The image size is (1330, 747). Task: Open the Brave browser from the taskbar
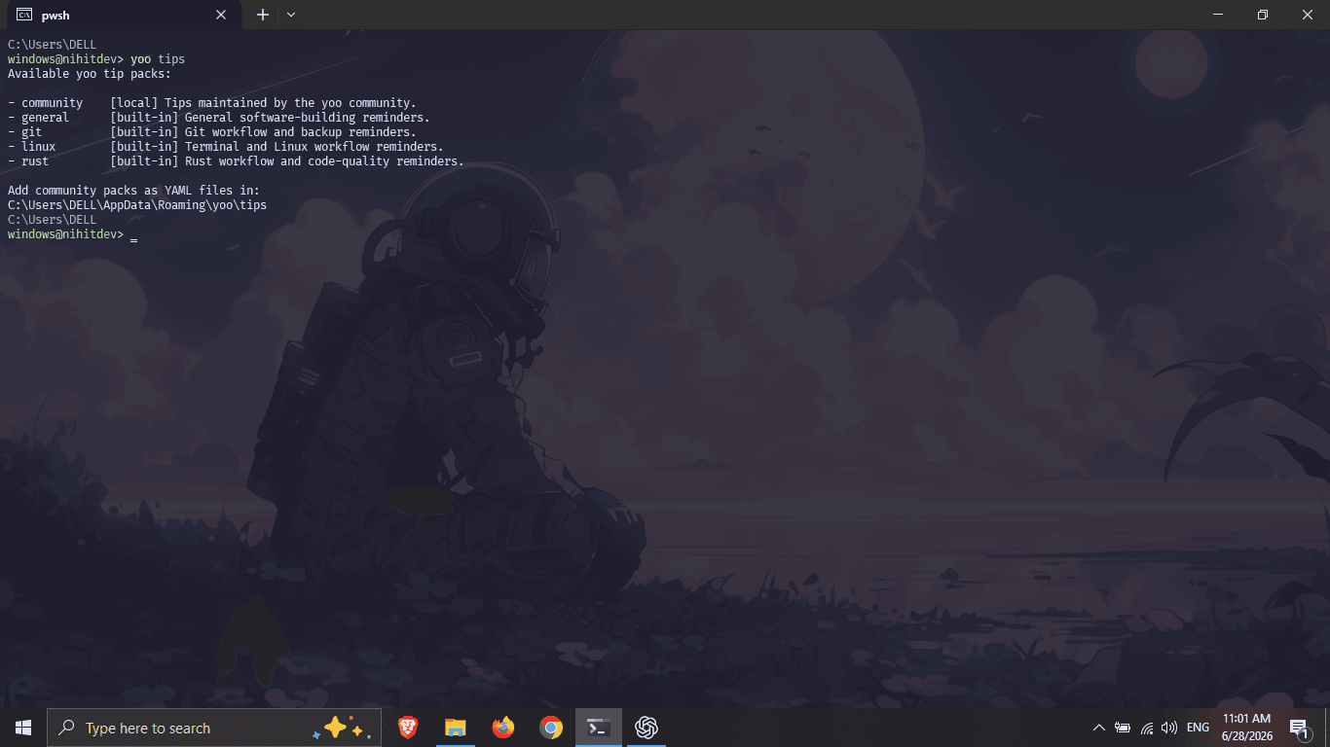pos(408,728)
